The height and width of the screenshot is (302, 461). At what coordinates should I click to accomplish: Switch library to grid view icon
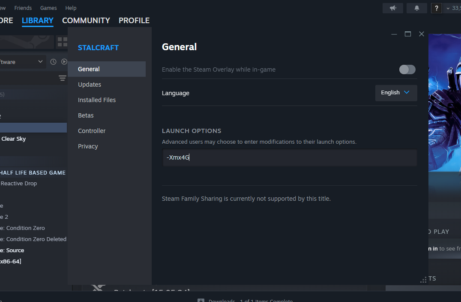coord(62,42)
